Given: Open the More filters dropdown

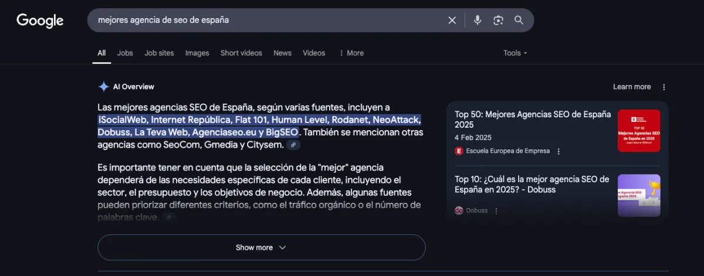Looking at the screenshot, I should pyautogui.click(x=351, y=53).
